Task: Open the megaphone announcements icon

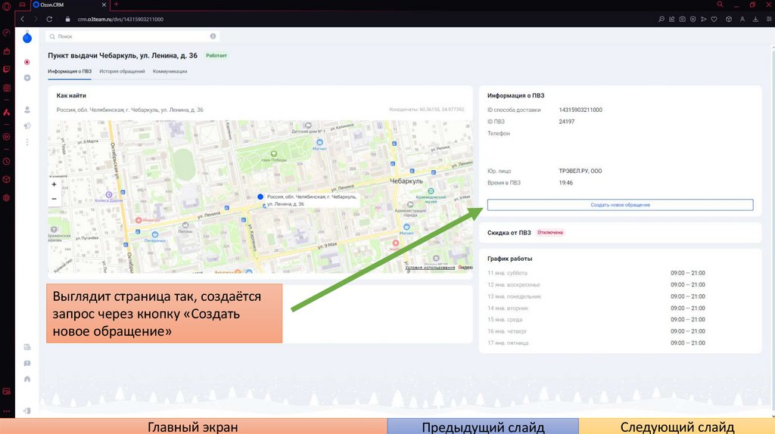Action: [x=27, y=126]
